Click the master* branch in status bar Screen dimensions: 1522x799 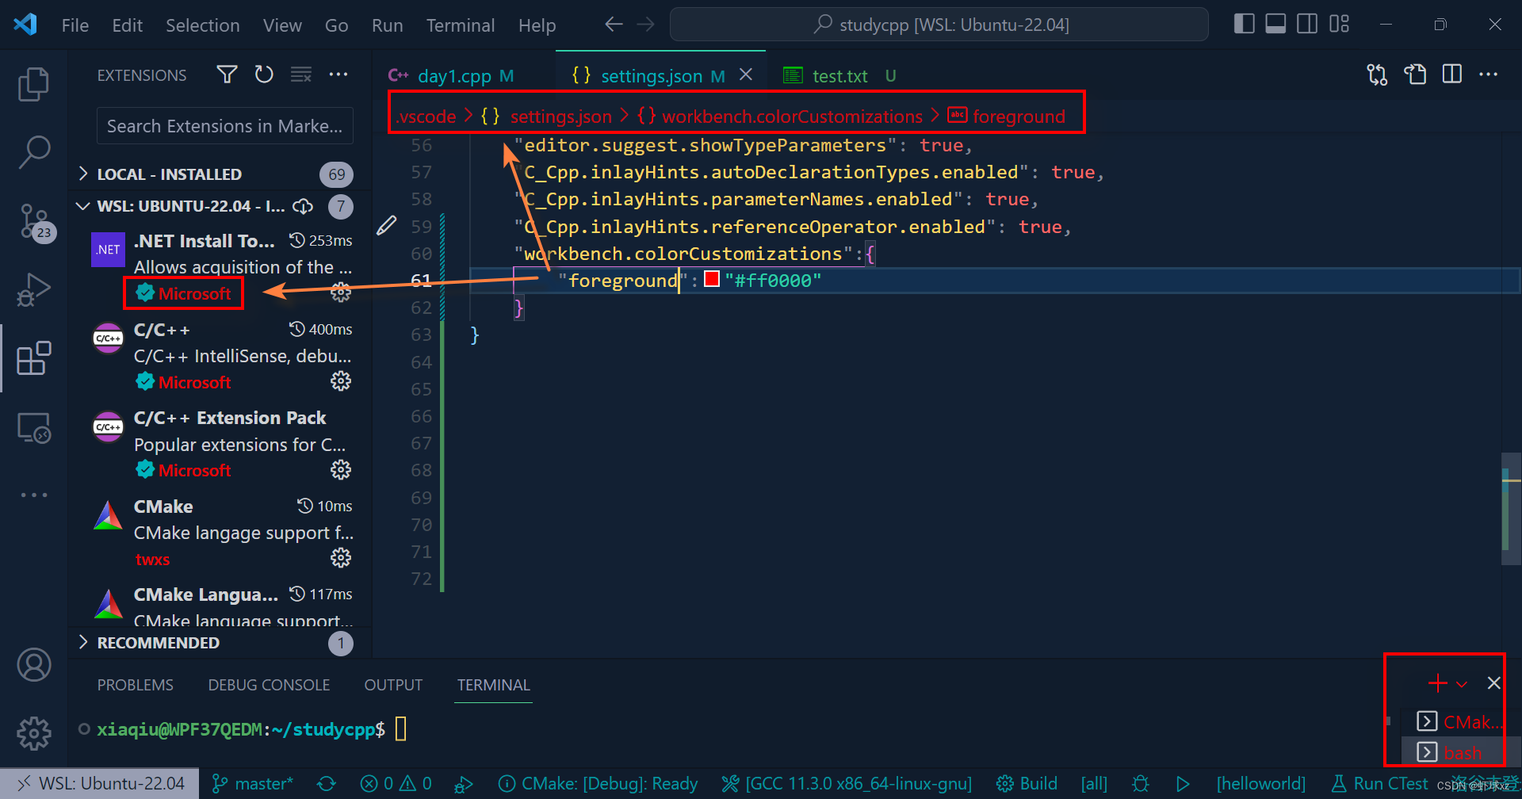click(253, 783)
